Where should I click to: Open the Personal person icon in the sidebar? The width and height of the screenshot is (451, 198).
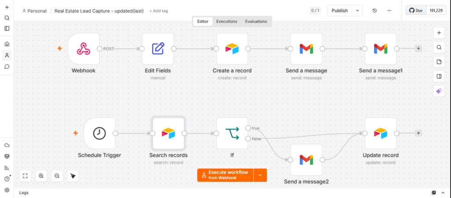[x=7, y=55]
